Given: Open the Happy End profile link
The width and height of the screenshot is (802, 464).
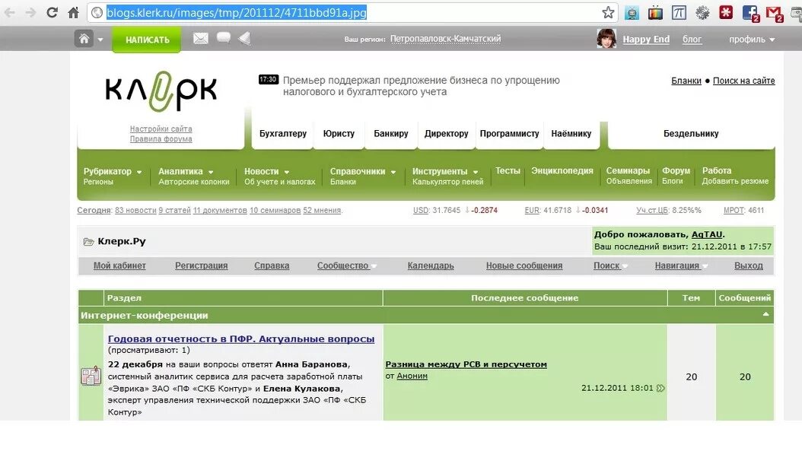Looking at the screenshot, I should (646, 40).
